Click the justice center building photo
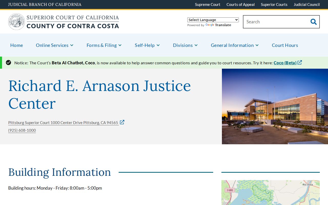This screenshot has width=328, height=205. [275, 106]
